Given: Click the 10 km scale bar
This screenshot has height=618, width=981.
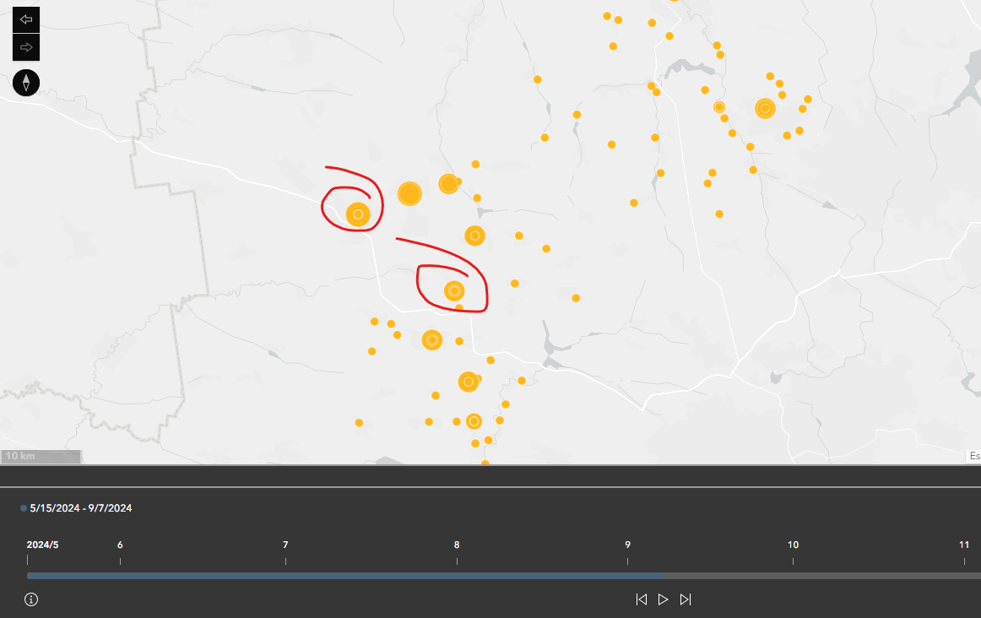Looking at the screenshot, I should pyautogui.click(x=41, y=456).
